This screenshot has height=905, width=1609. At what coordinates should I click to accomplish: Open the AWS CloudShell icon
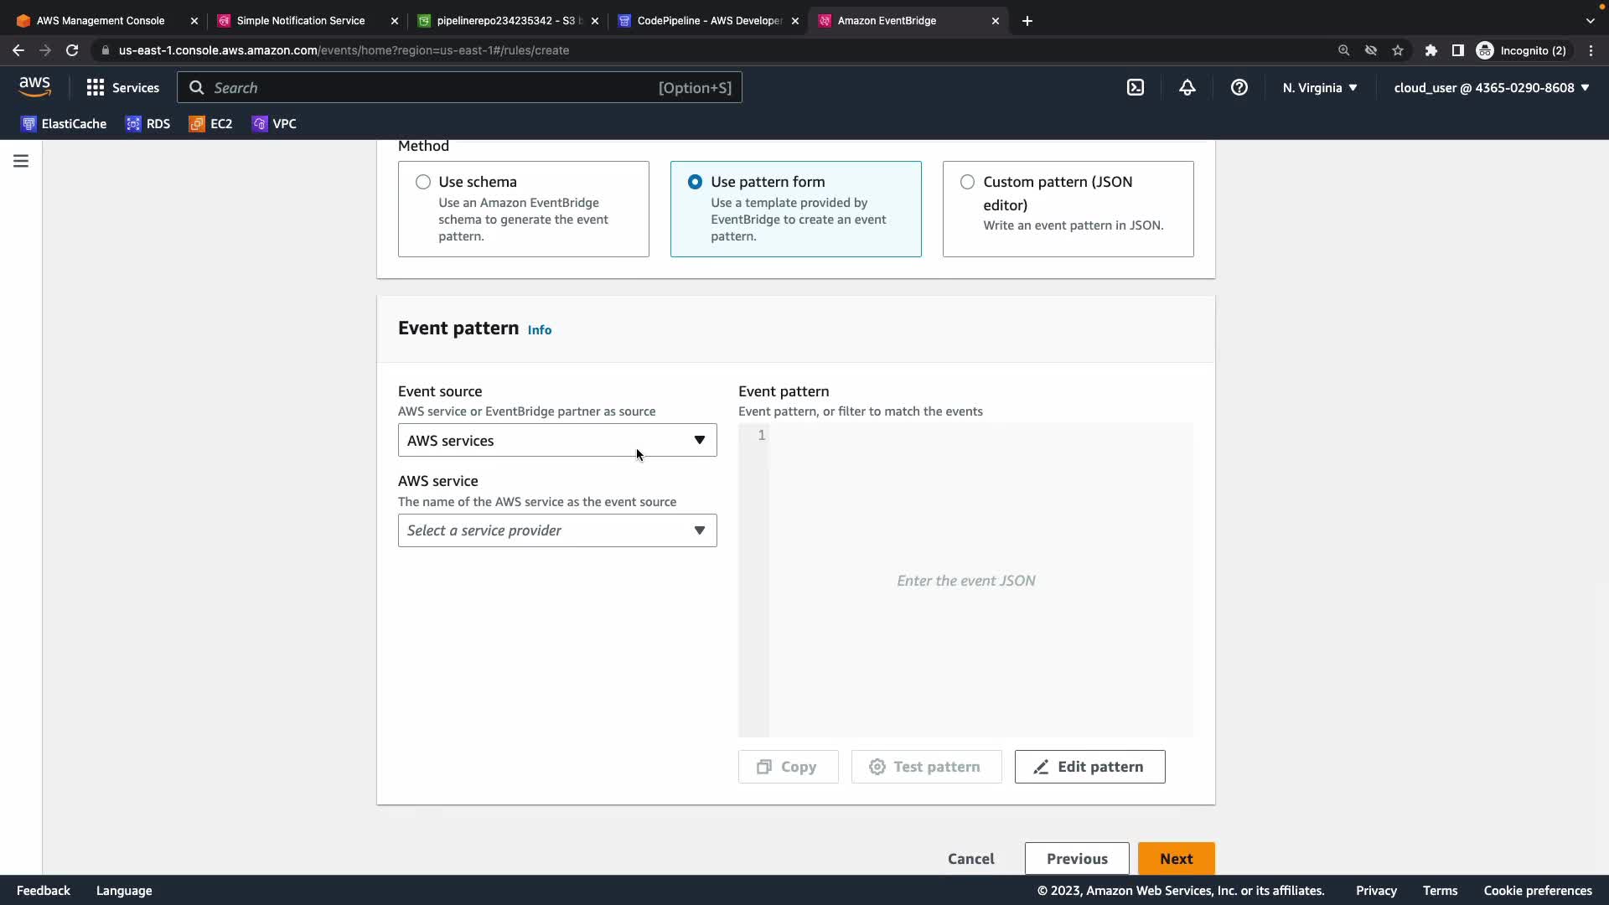tap(1136, 87)
